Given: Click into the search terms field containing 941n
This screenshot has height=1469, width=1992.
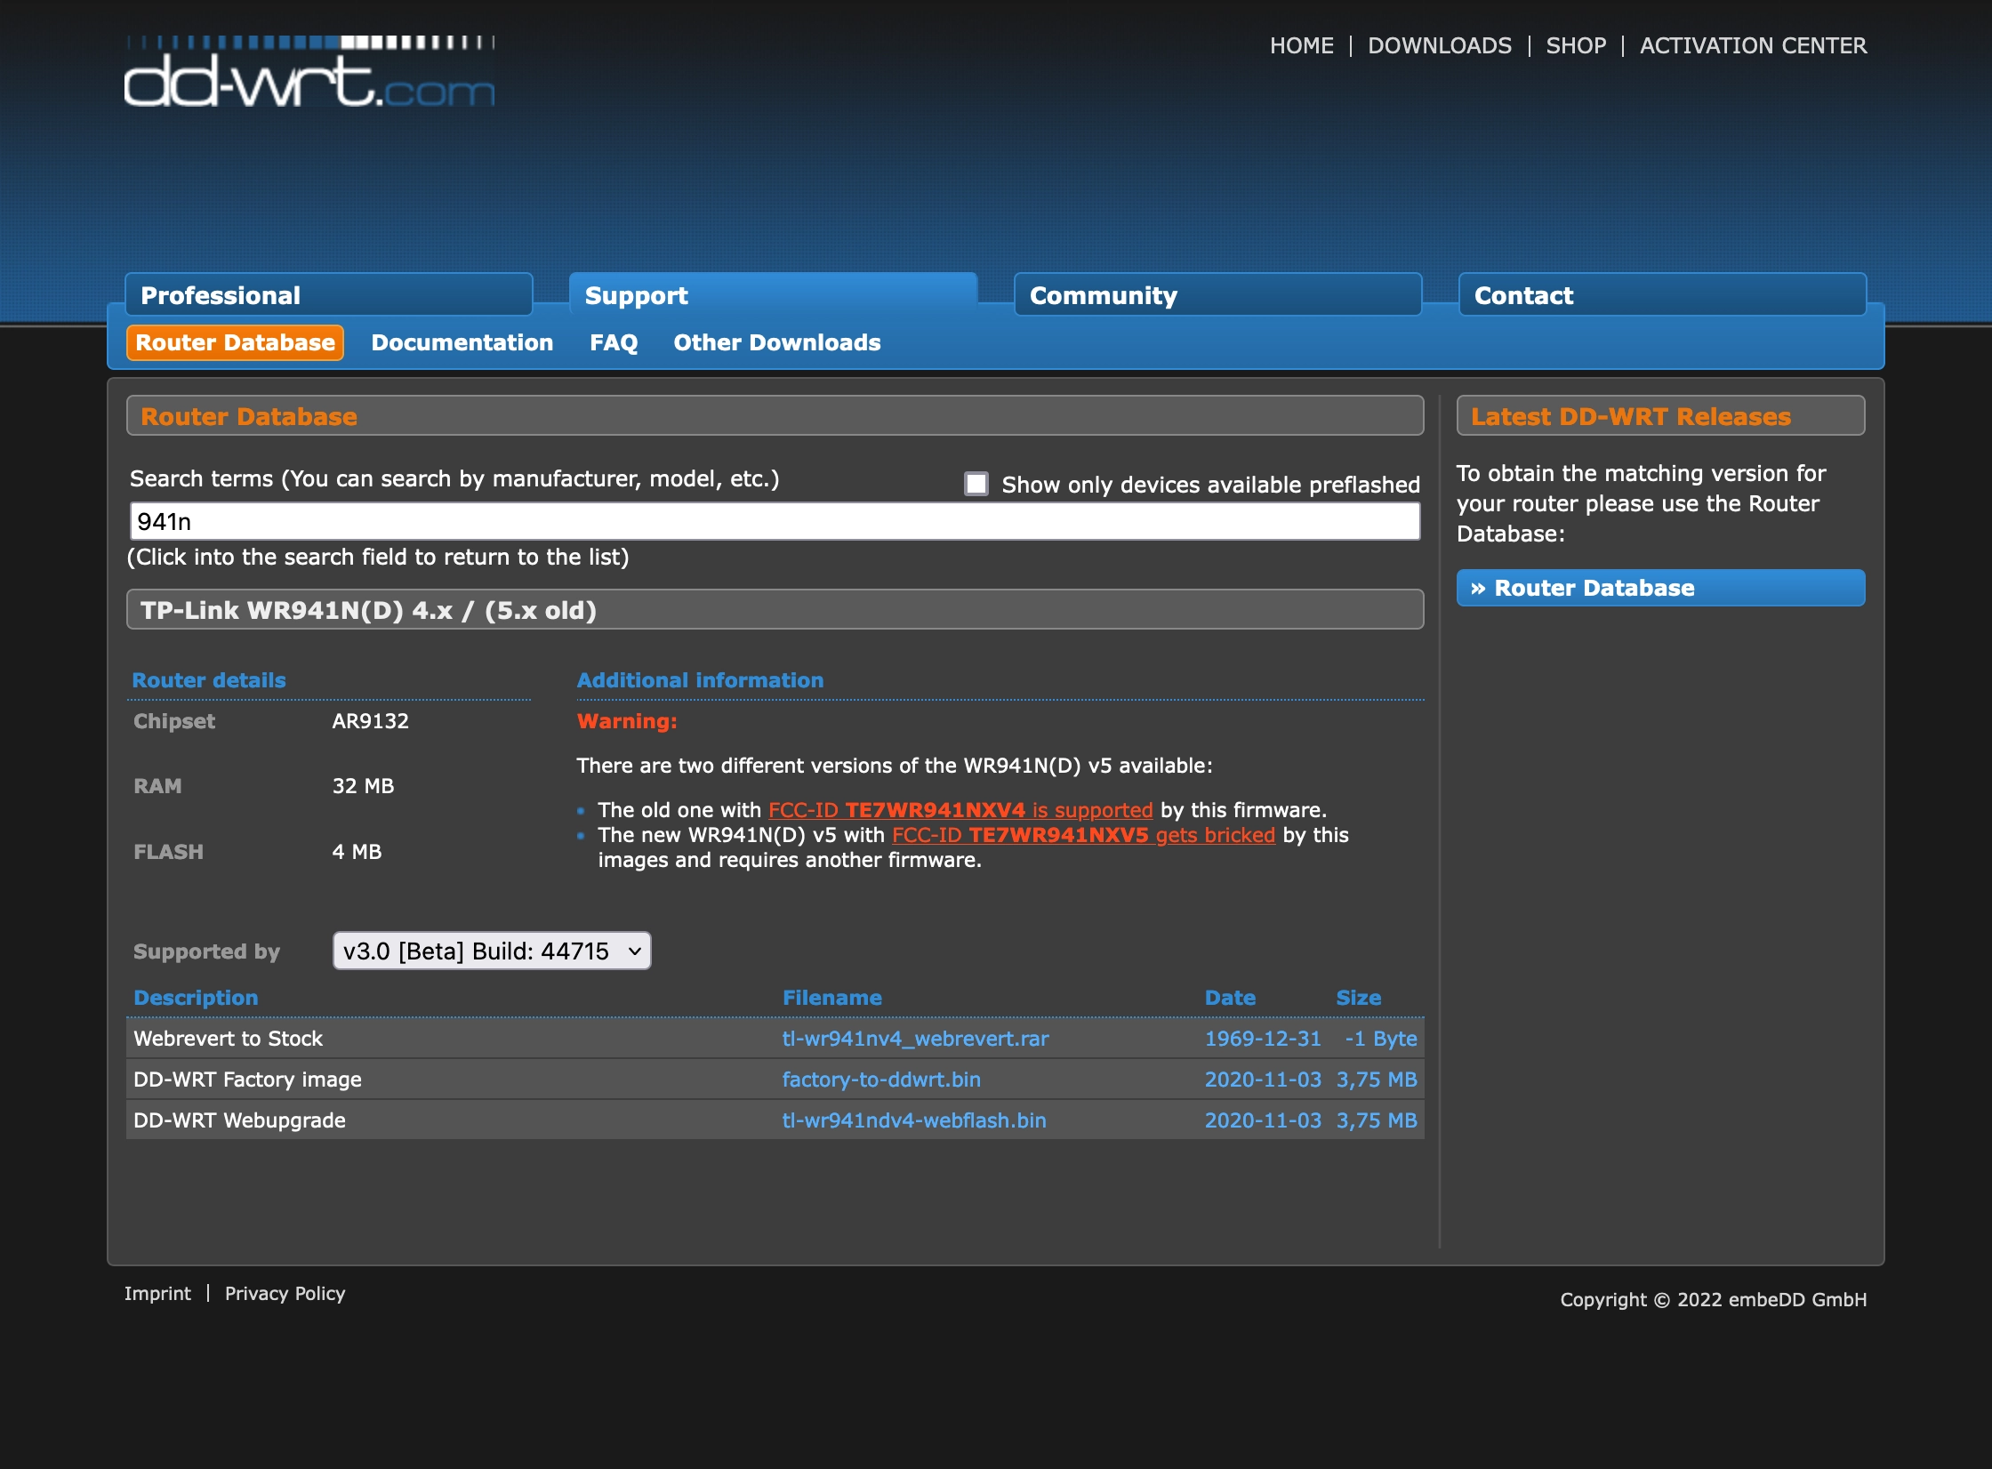Looking at the screenshot, I should (775, 521).
